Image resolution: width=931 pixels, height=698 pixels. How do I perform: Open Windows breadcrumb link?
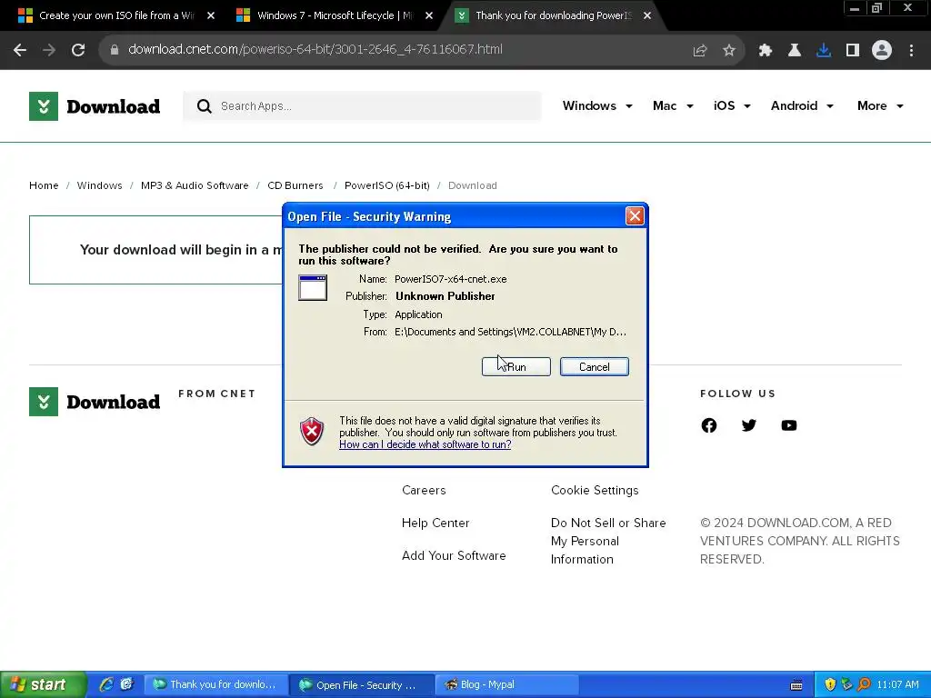pyautogui.click(x=99, y=185)
